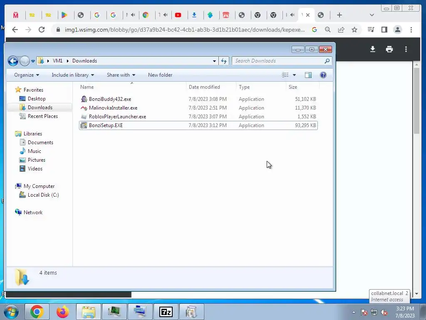Open 7-Zip from the taskbar
Viewport: 426px width, 320px height.
click(166, 312)
